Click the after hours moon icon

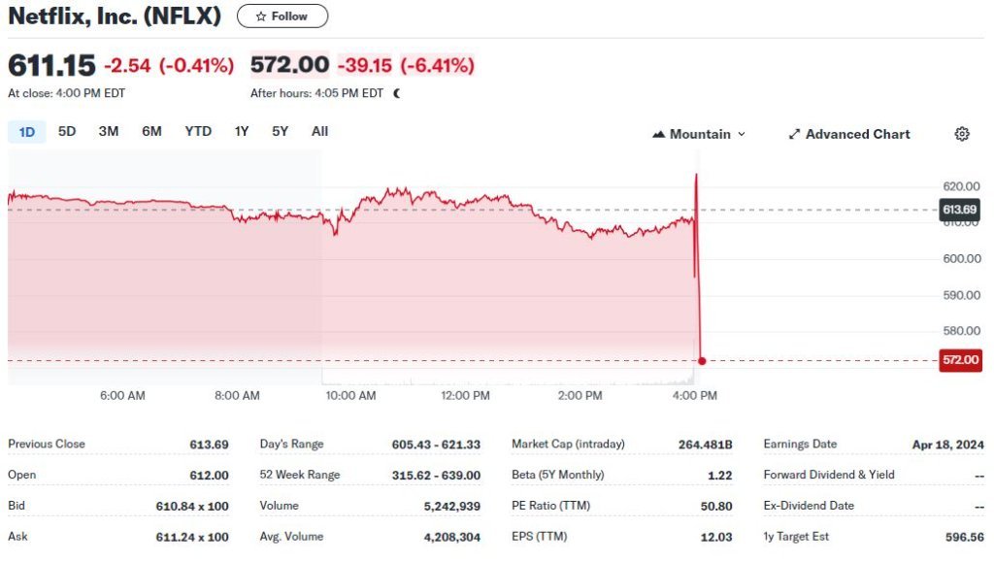pyautogui.click(x=397, y=94)
